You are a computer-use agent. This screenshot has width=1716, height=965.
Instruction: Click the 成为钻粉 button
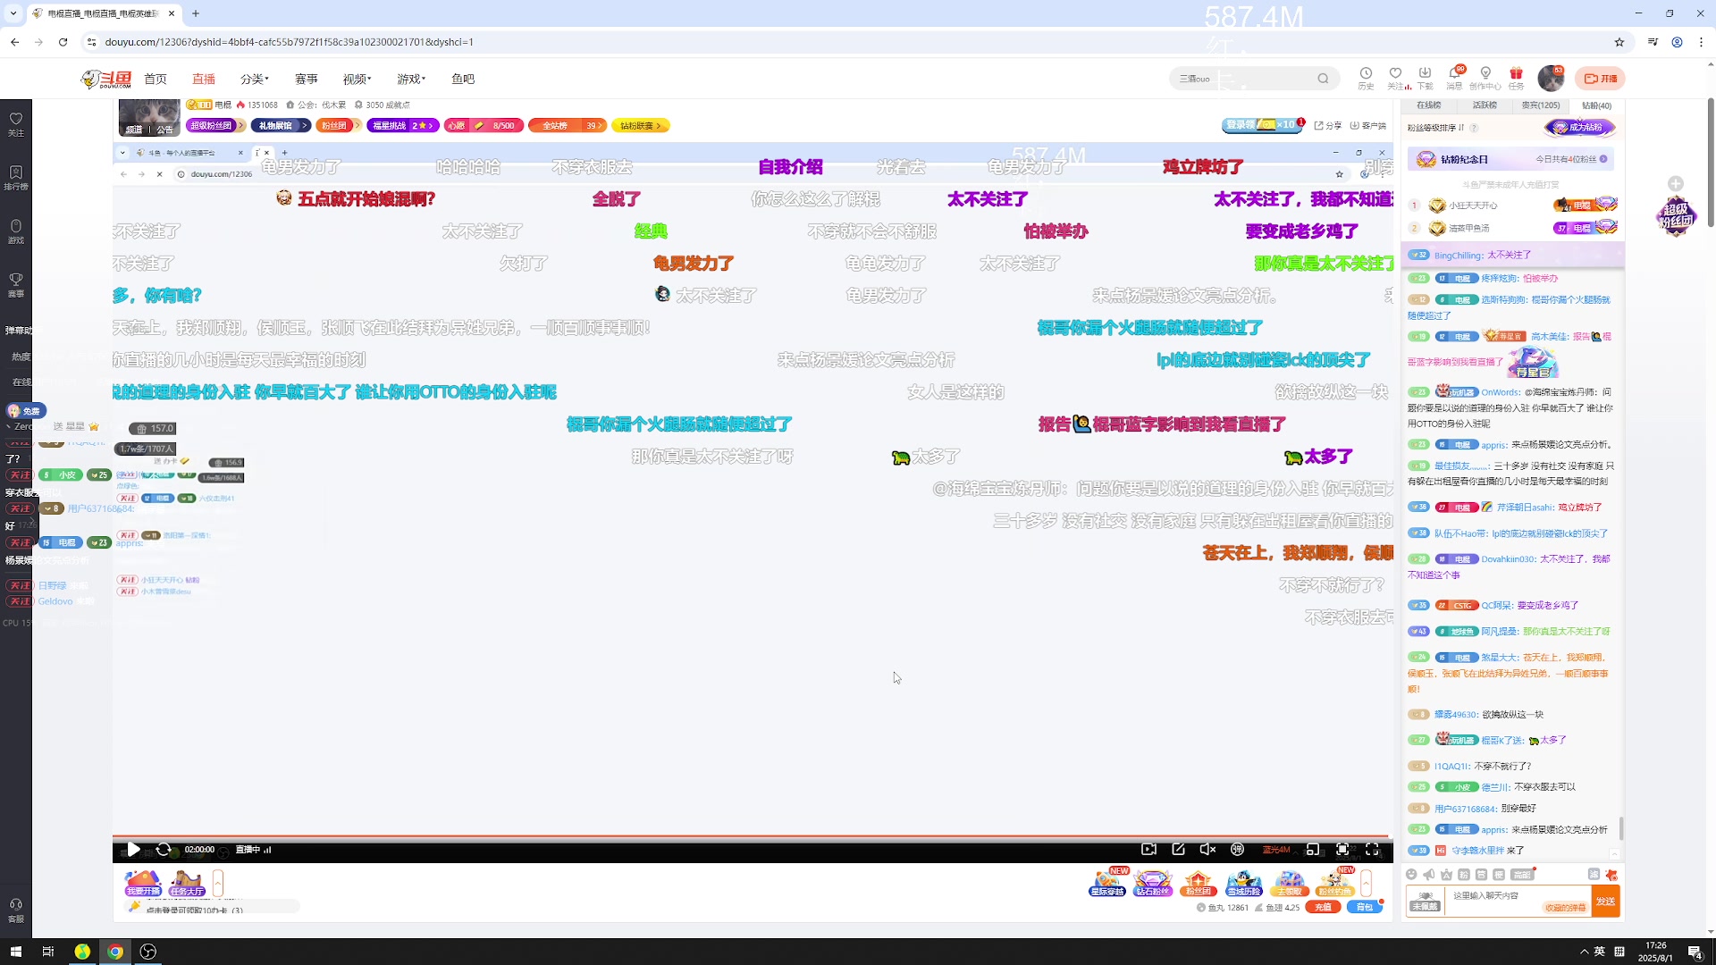click(1579, 128)
